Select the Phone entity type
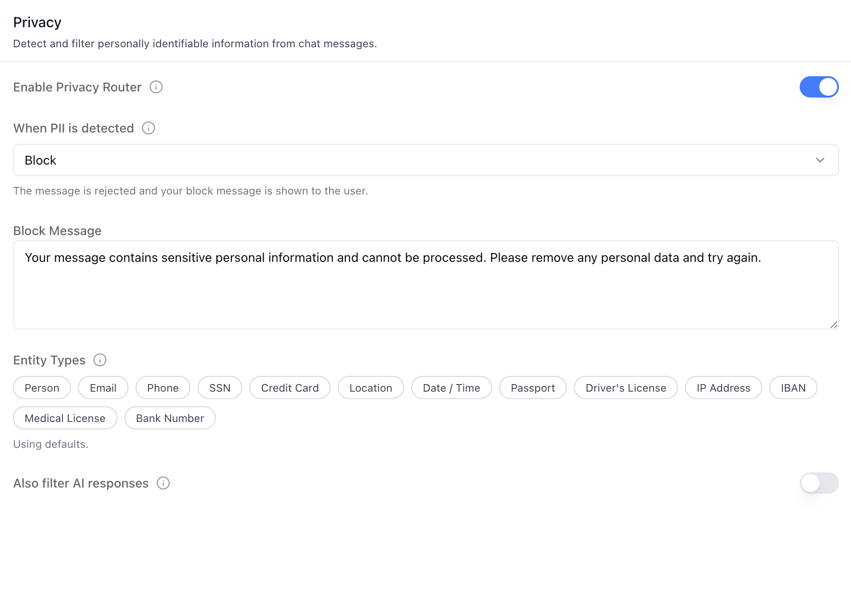 (163, 388)
